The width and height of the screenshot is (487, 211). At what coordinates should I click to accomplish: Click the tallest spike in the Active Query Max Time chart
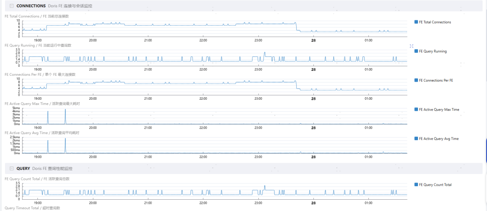tap(65, 116)
